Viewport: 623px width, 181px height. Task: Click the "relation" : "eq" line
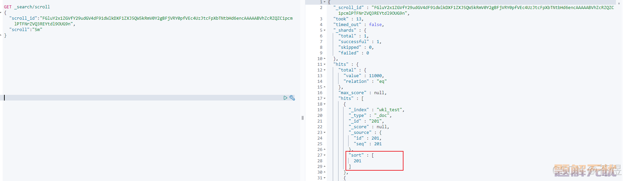point(365,81)
